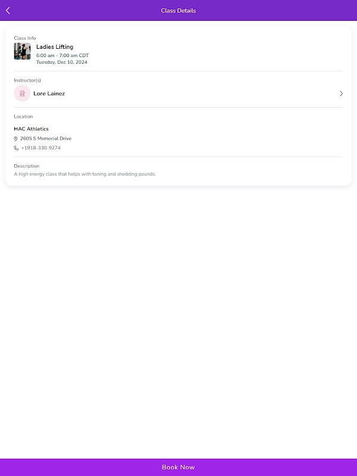Click the Class Details header title

(x=178, y=11)
